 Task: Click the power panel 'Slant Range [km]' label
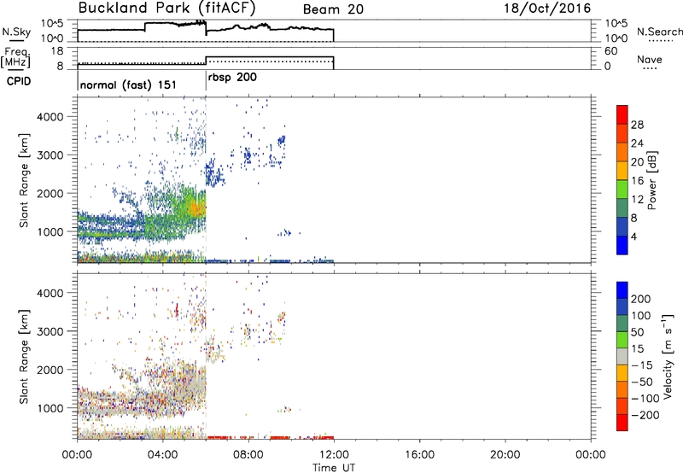click(24, 181)
